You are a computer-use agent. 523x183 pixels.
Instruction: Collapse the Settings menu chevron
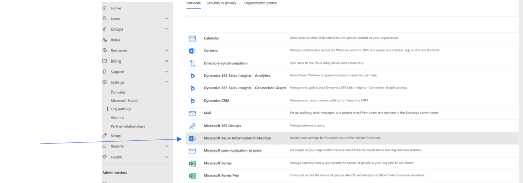[x=167, y=82]
